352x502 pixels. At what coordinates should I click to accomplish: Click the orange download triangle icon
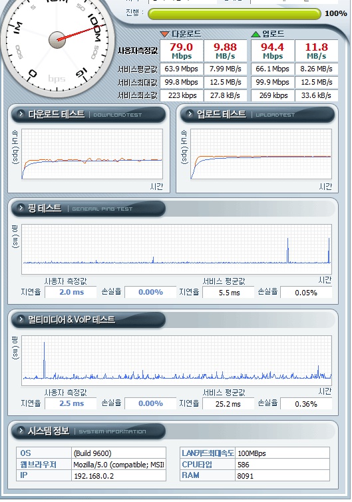pos(164,34)
